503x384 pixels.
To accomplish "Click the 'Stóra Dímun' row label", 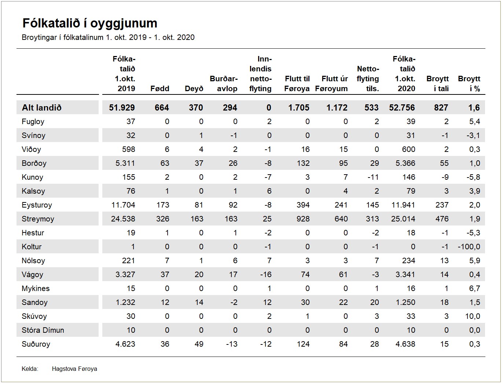I will pos(43,330).
